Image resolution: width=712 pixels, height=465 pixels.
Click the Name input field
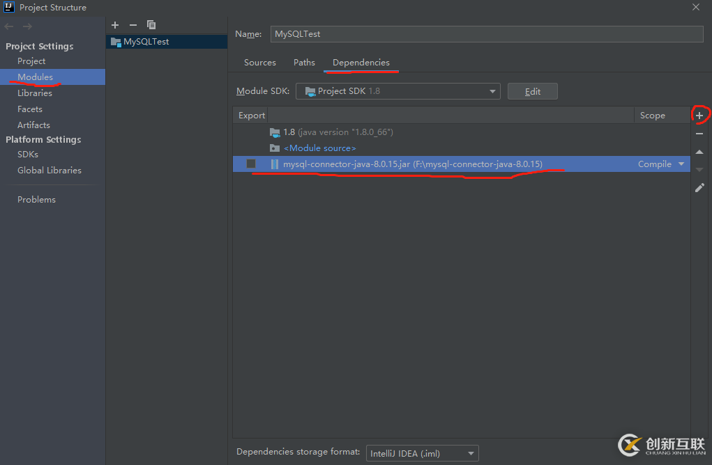click(487, 34)
